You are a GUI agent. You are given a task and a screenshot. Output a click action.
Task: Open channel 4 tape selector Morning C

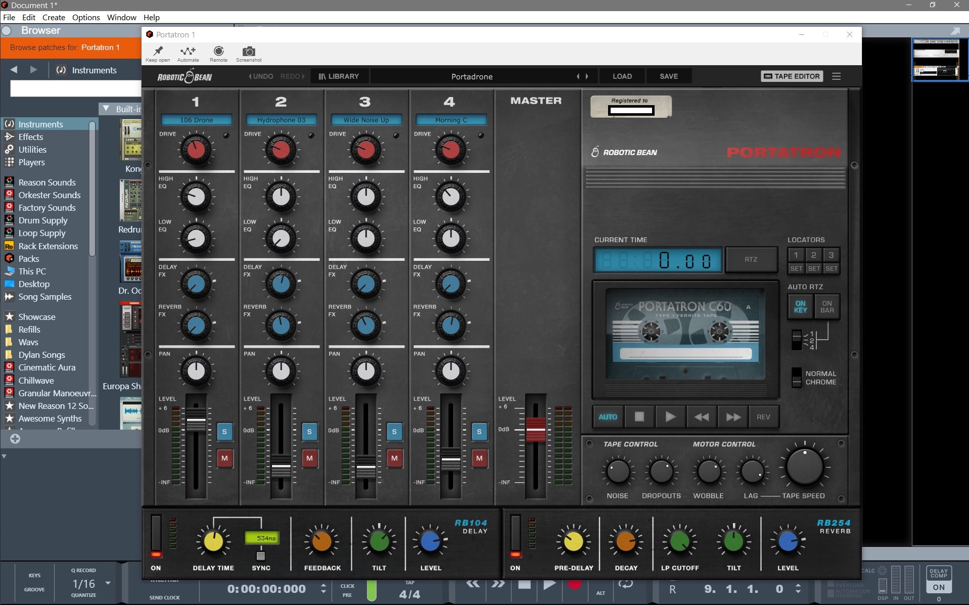(451, 120)
